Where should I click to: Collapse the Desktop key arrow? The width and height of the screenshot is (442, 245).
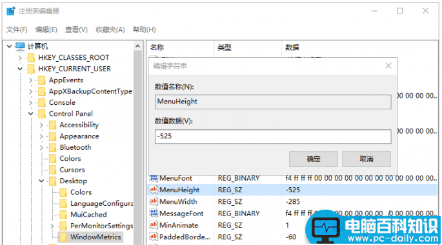[x=41, y=181]
